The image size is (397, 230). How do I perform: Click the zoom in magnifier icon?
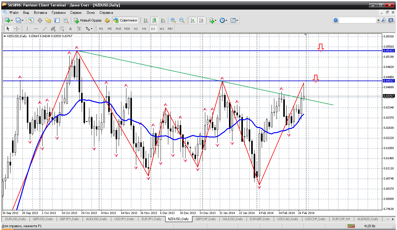click(x=173, y=20)
